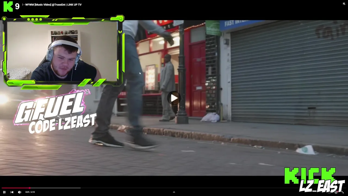The width and height of the screenshot is (348, 196).
Task: Click the 0:21 / 4:19 time display
Action: point(30,192)
